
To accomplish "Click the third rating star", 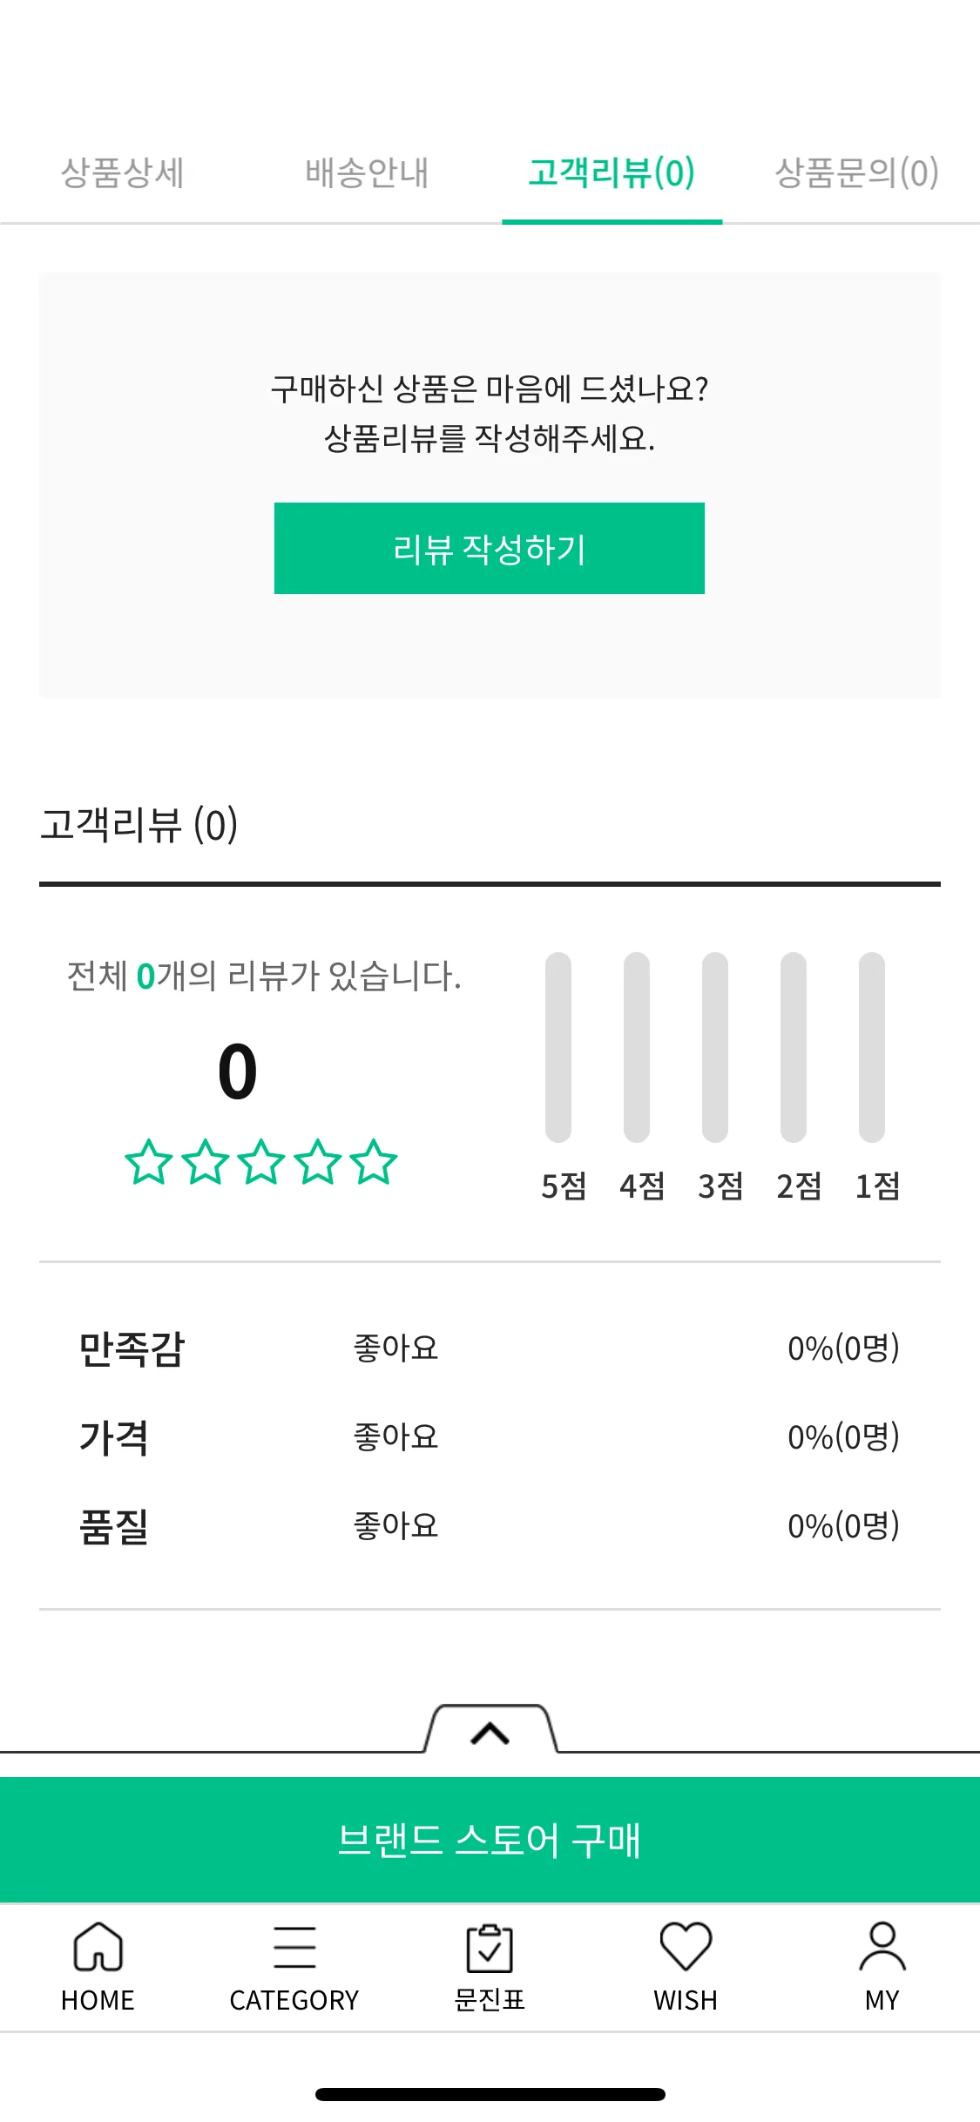I will (261, 1162).
